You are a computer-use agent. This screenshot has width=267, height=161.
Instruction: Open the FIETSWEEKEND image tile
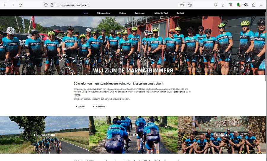coord(44,135)
